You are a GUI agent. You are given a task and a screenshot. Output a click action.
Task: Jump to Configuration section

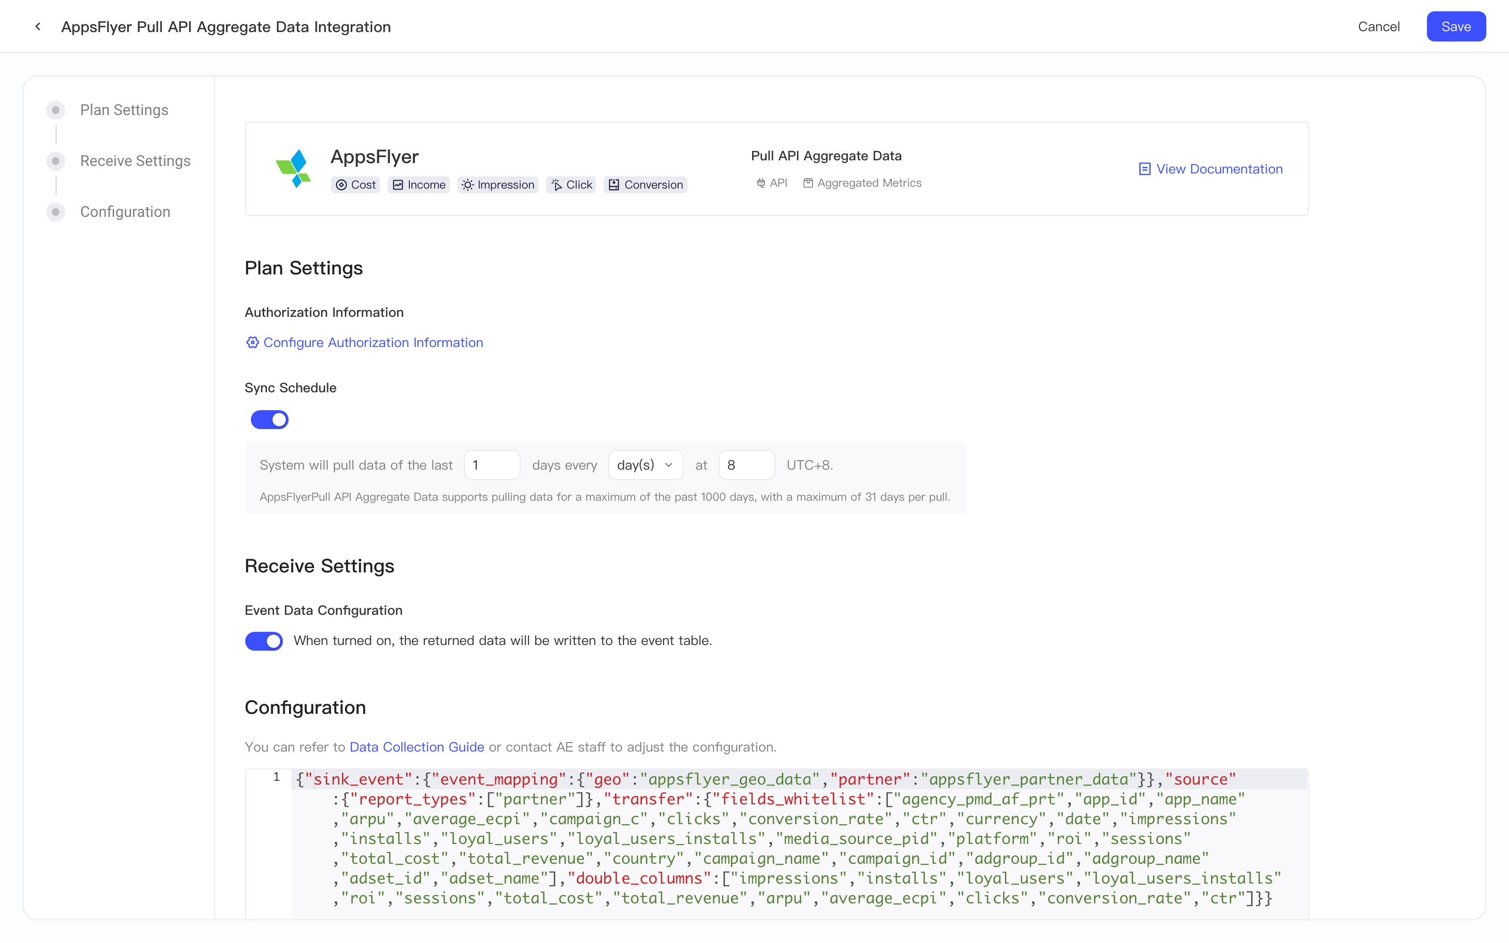tap(125, 212)
